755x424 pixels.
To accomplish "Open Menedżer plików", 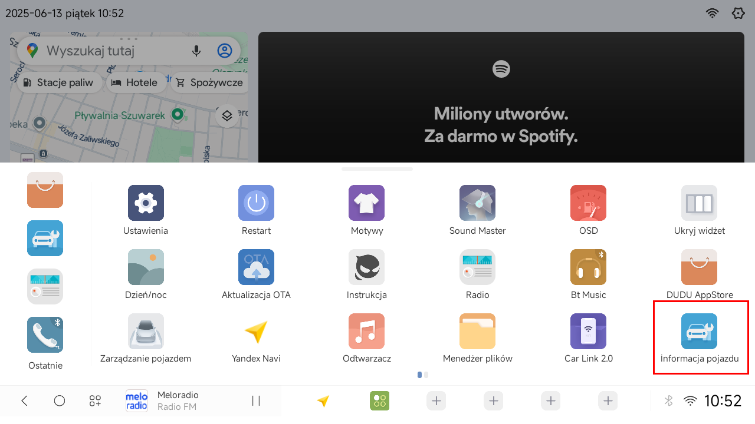I will pos(477,332).
